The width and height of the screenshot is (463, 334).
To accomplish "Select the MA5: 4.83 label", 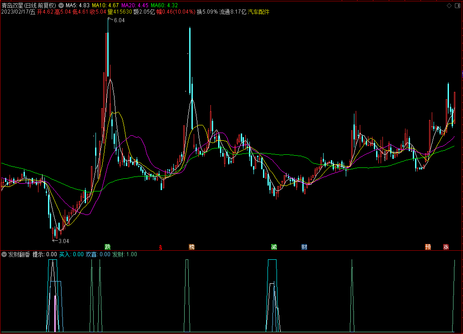I will 77,5.
